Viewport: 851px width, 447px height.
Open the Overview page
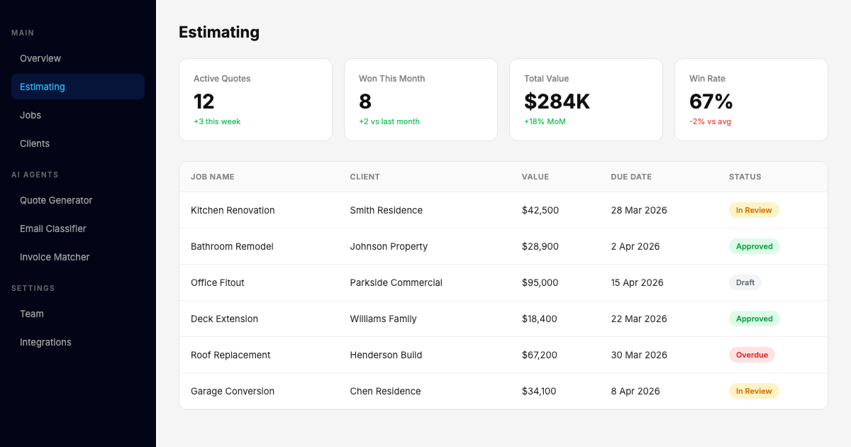[x=40, y=58]
